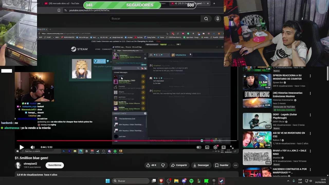This screenshot has width=329, height=185.
Task: Open Spreen reacciona inventario video thumbnail
Action: click(x=257, y=82)
